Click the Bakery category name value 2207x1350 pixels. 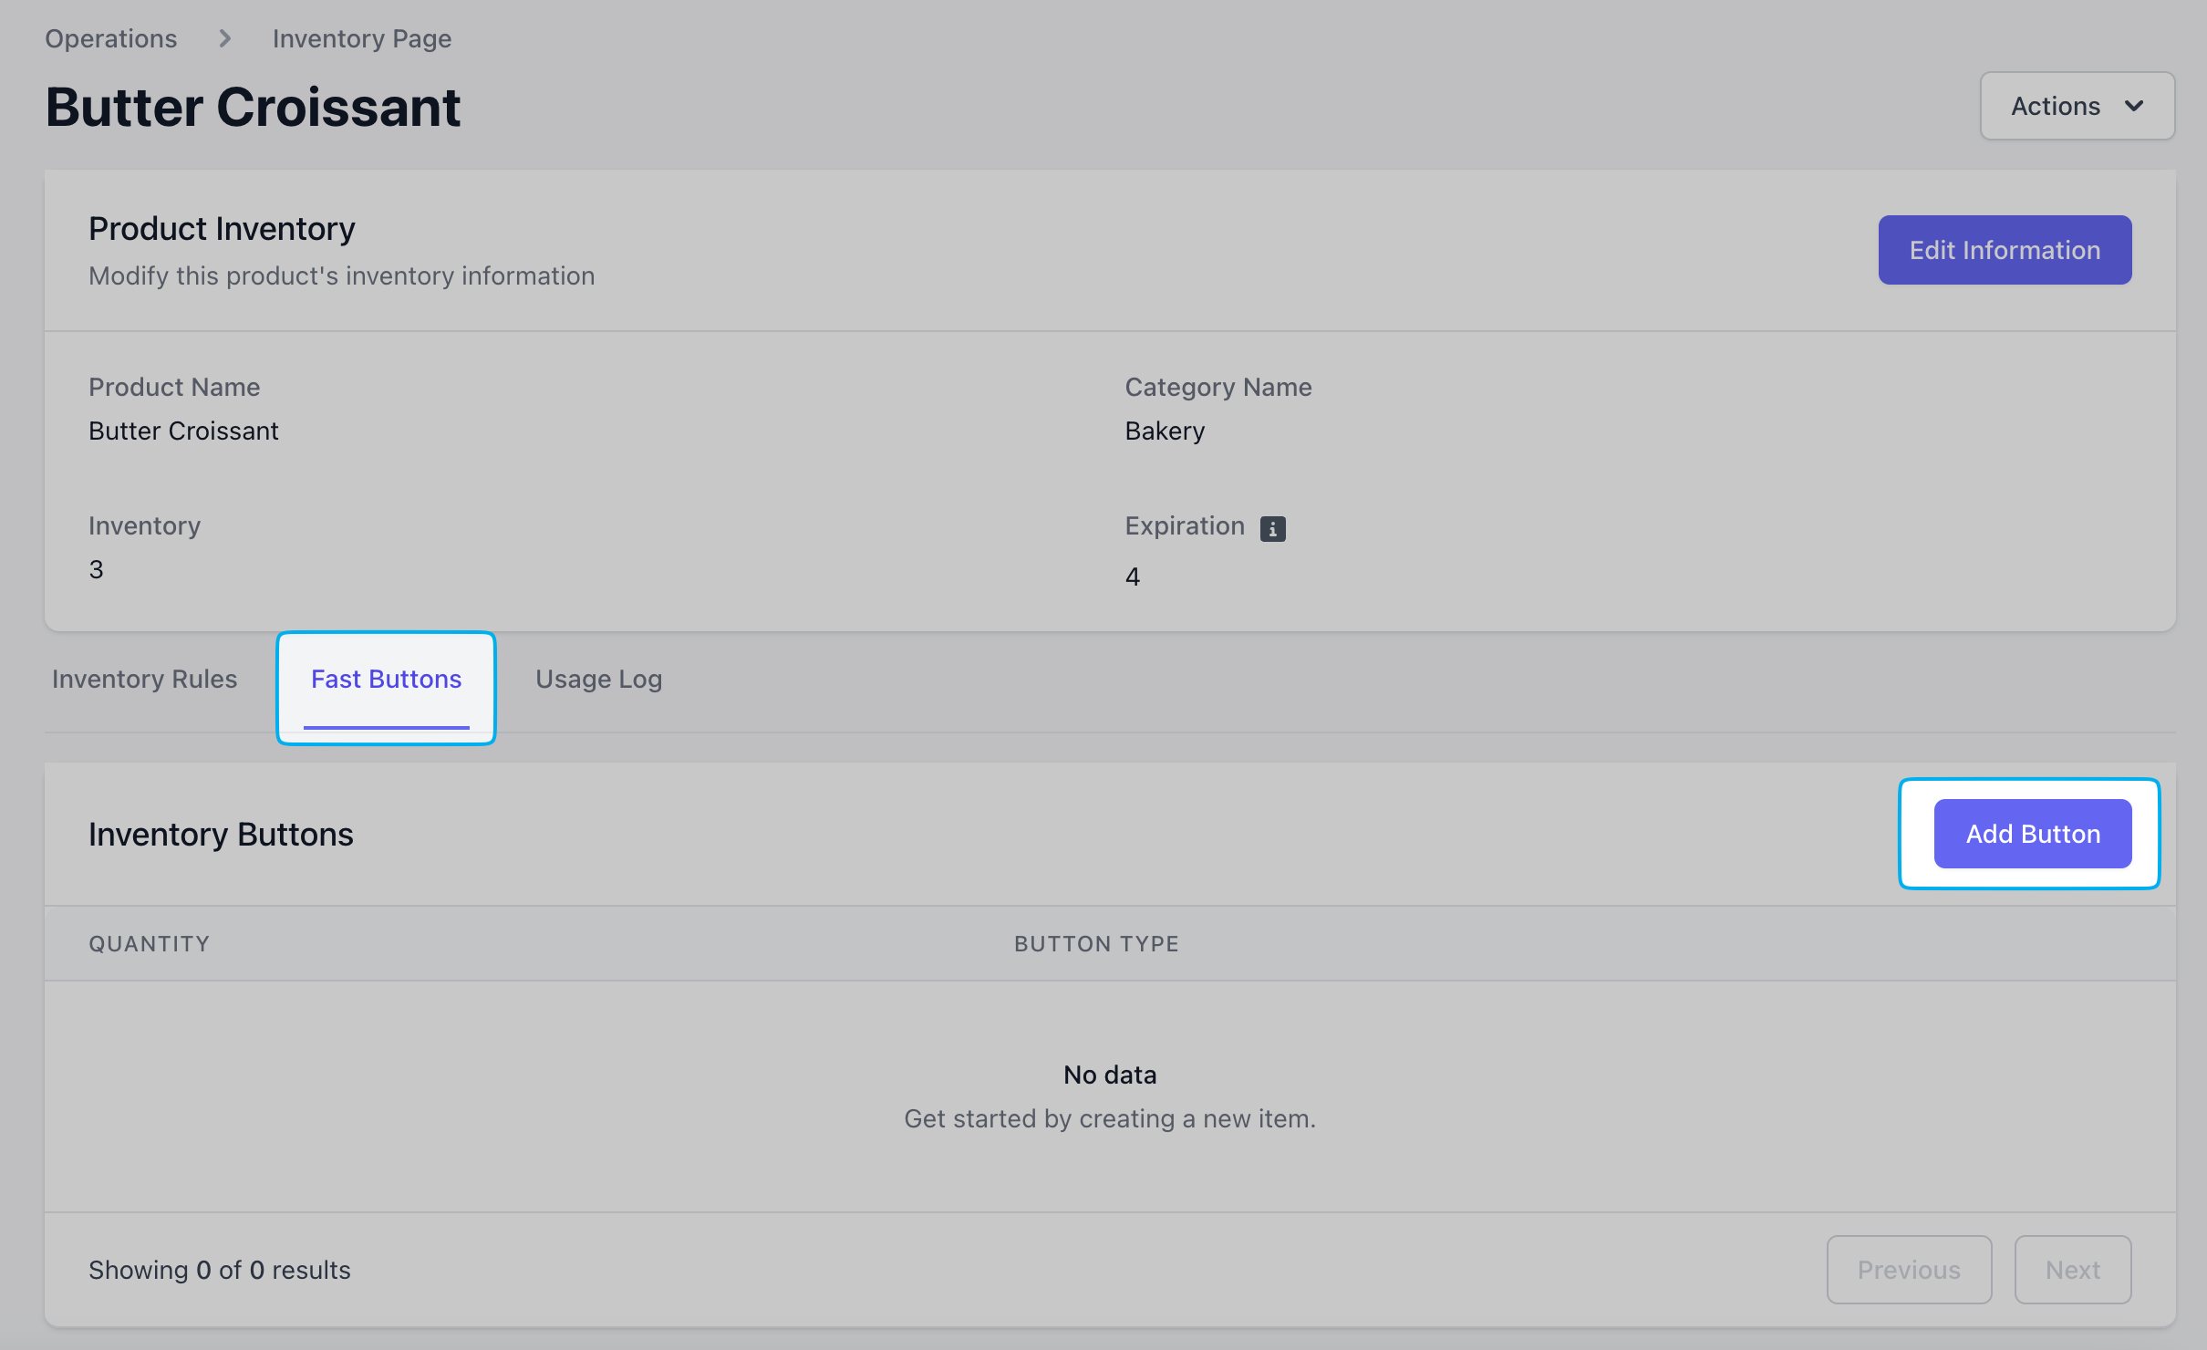pyautogui.click(x=1164, y=431)
